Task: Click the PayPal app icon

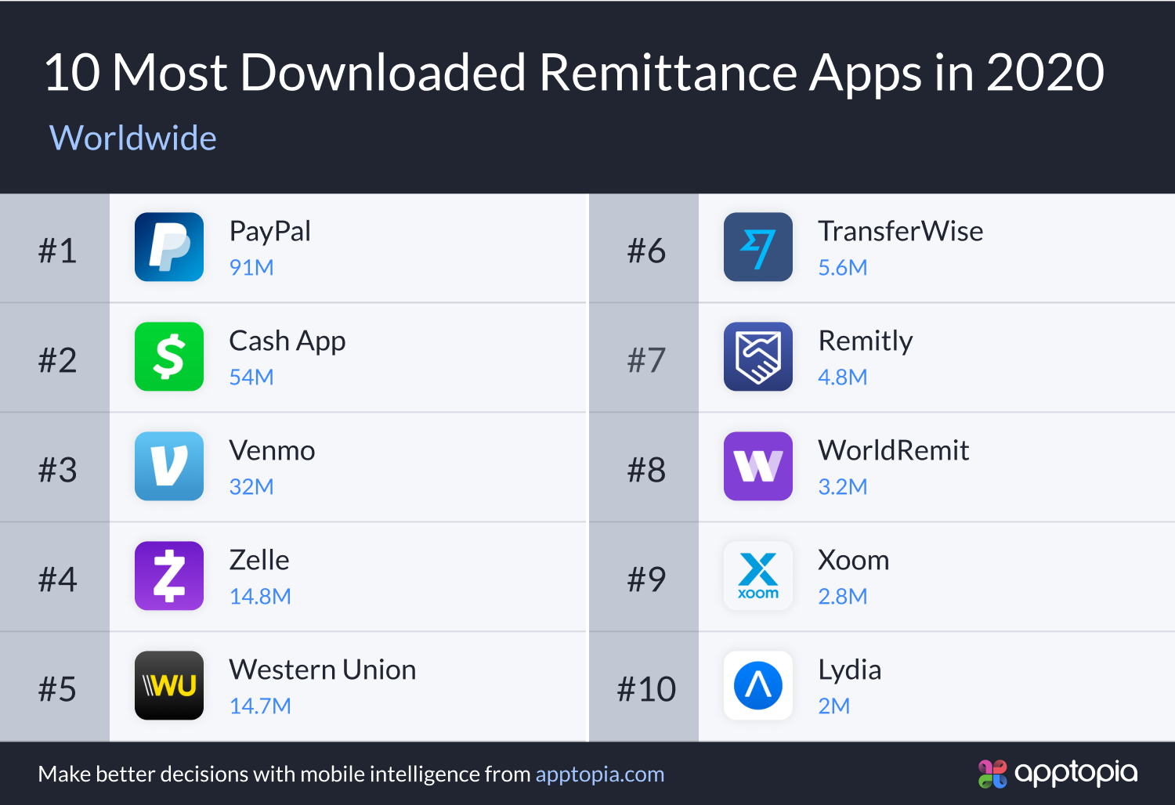Action: (x=169, y=247)
